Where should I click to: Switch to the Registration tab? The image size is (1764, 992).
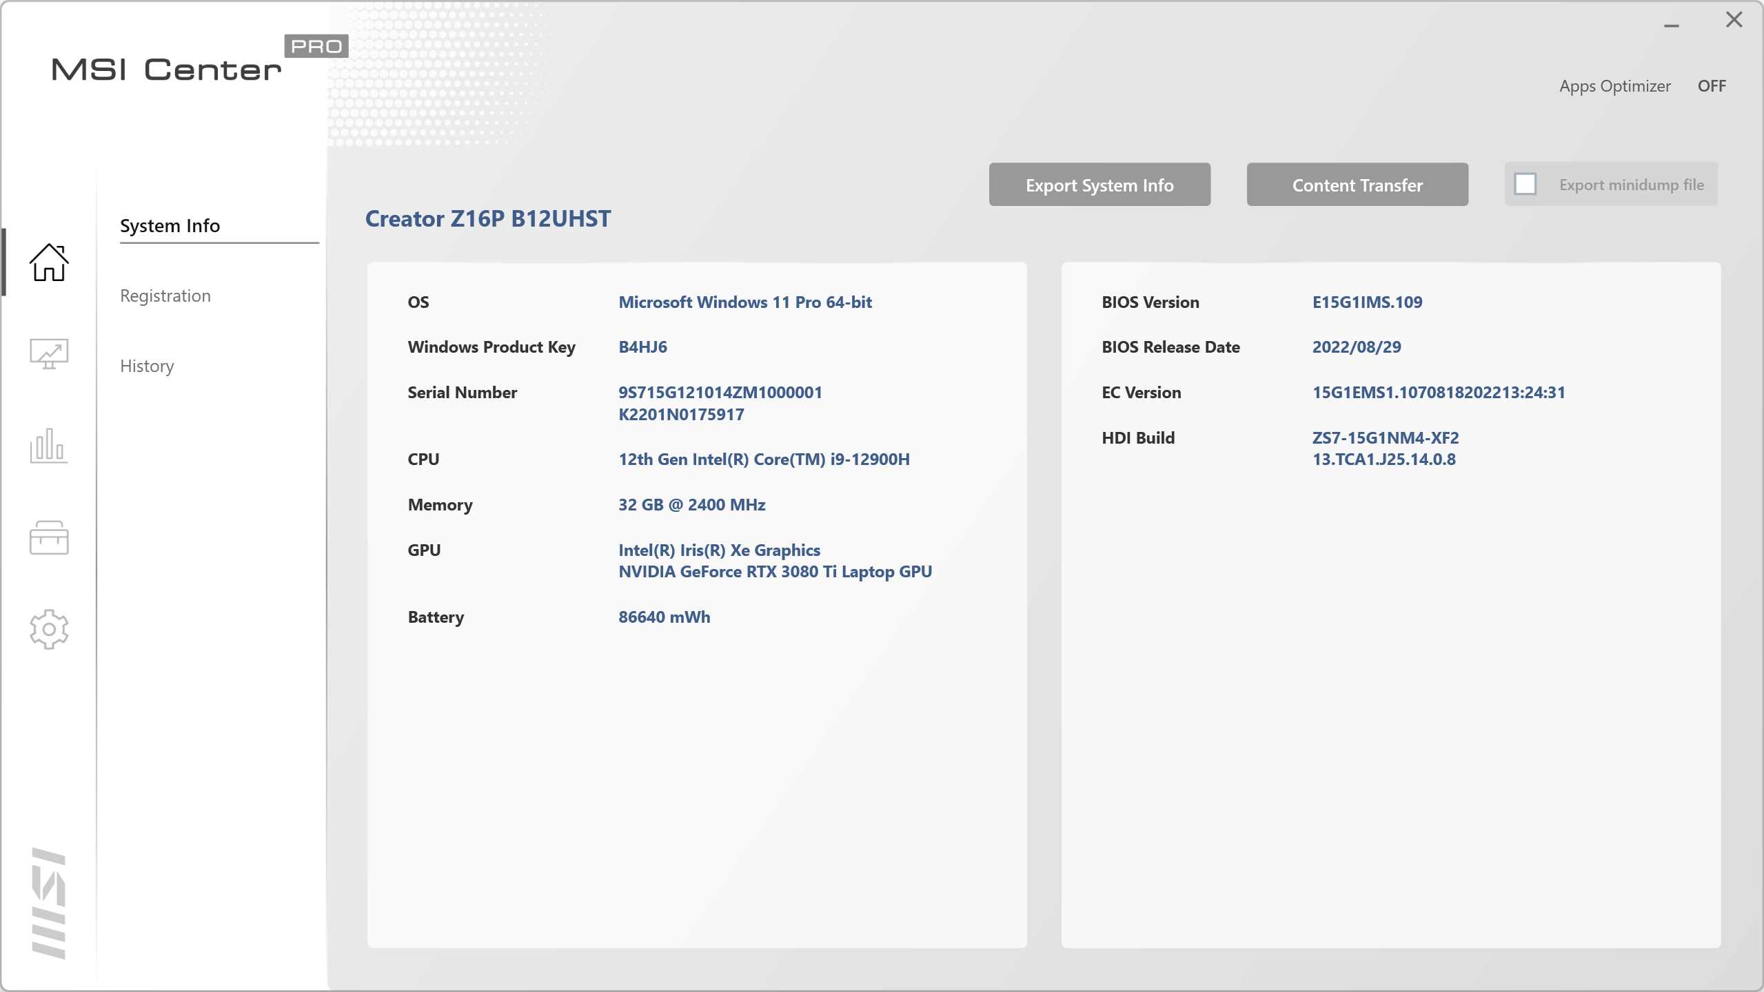point(165,296)
